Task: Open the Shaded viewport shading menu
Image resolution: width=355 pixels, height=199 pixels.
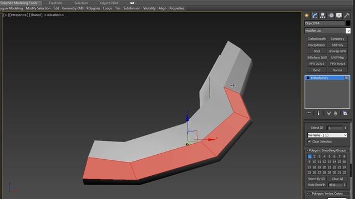Action: tap(35, 15)
